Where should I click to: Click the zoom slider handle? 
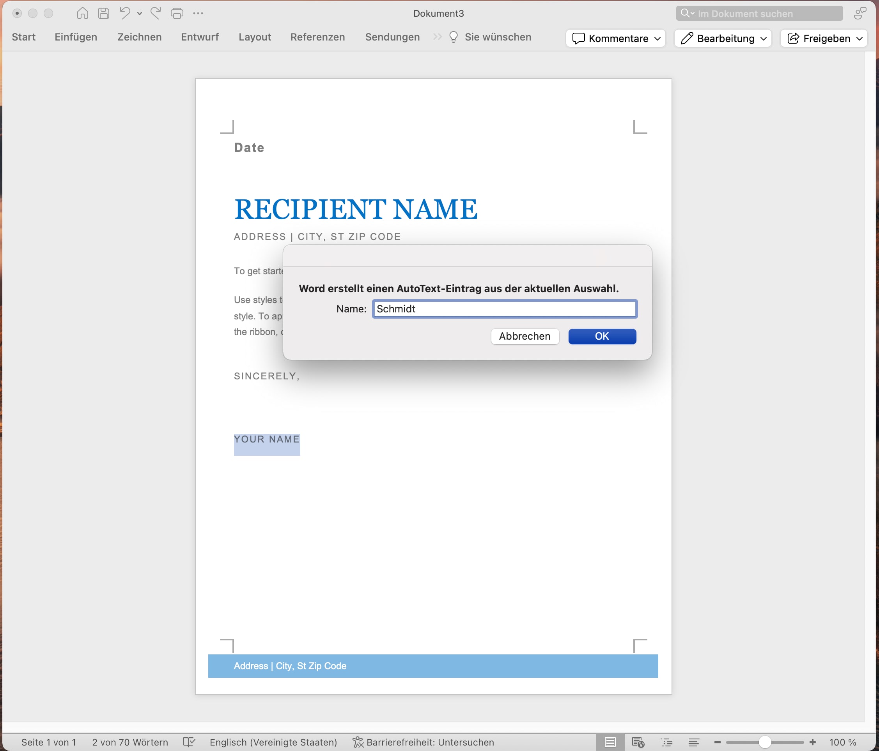coord(764,742)
